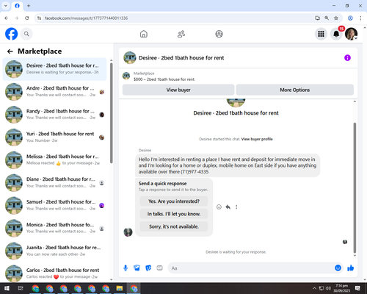The width and height of the screenshot is (367, 294).
Task: Open Melissa conversation in chat list
Action: click(54, 160)
